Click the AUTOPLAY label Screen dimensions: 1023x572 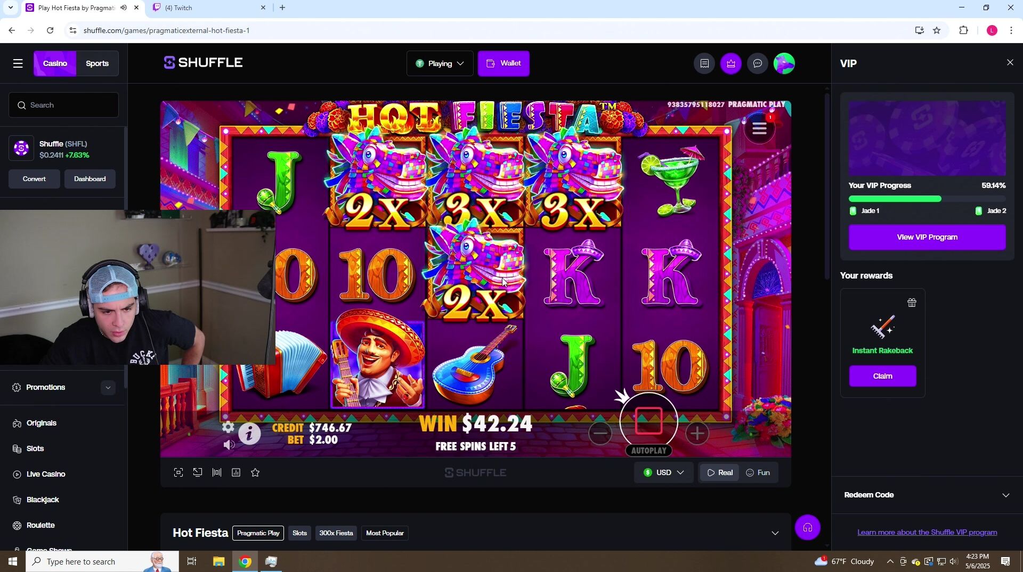click(648, 451)
